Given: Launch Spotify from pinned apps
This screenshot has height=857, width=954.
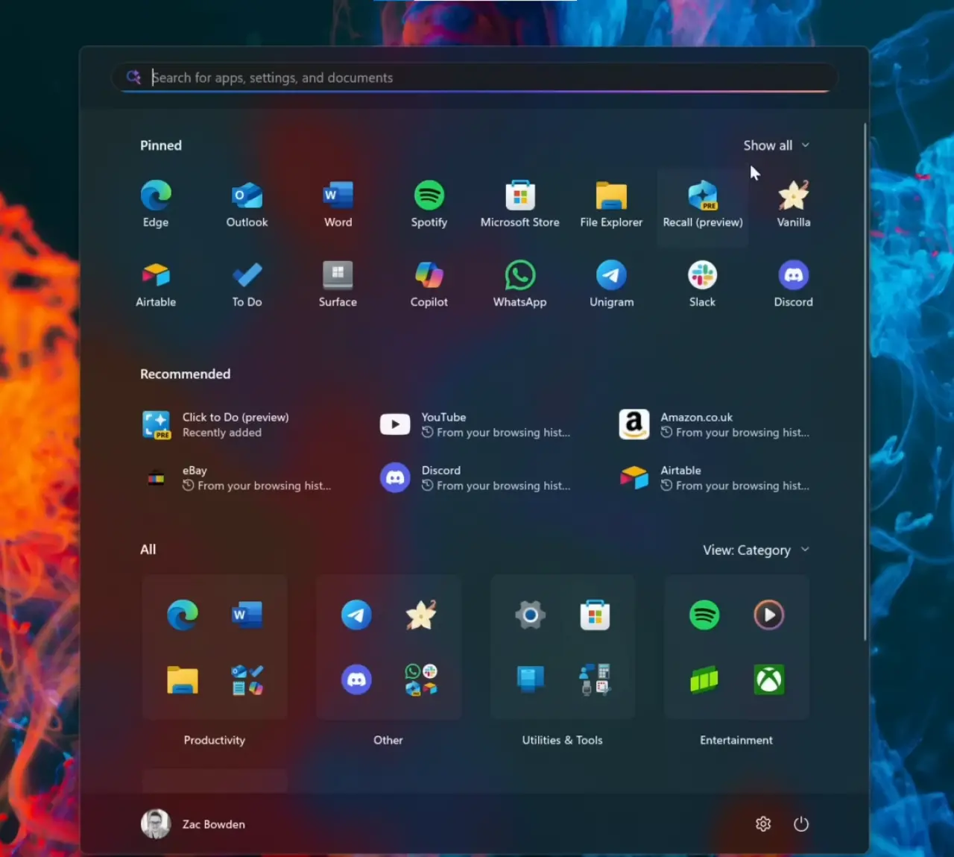Looking at the screenshot, I should click(x=429, y=204).
